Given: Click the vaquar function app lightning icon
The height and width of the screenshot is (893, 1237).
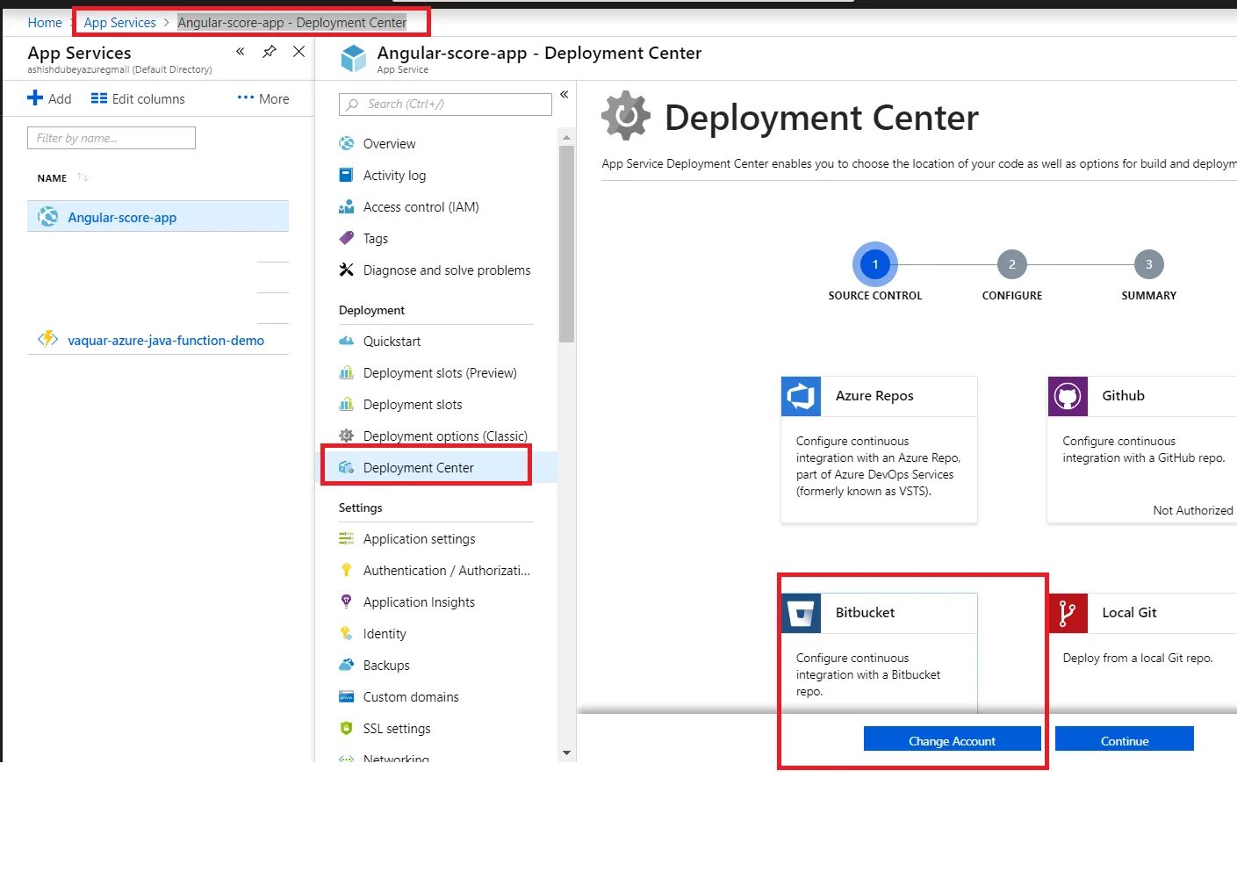Looking at the screenshot, I should tap(47, 339).
